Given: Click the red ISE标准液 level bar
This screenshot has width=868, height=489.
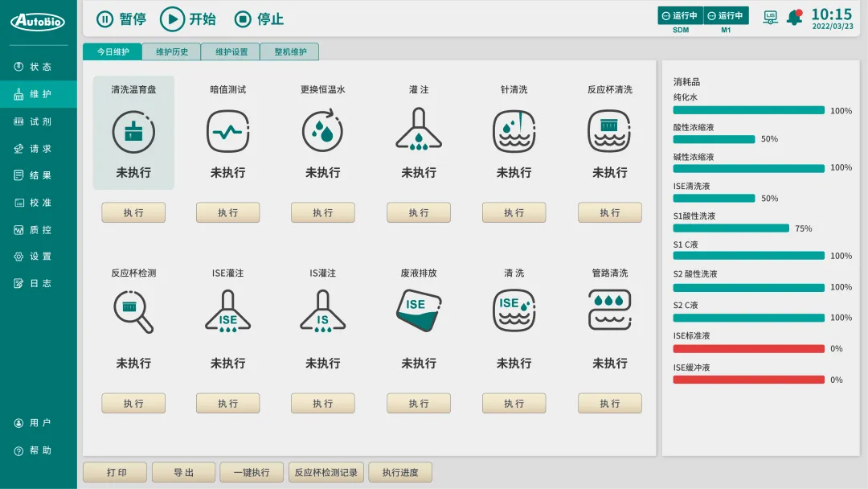Looking at the screenshot, I should 748,349.
